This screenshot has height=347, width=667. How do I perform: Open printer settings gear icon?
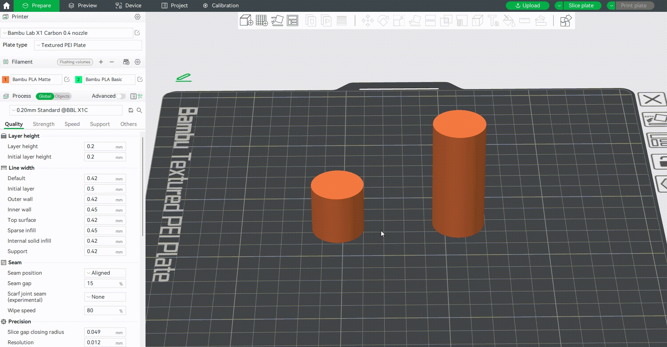point(138,17)
